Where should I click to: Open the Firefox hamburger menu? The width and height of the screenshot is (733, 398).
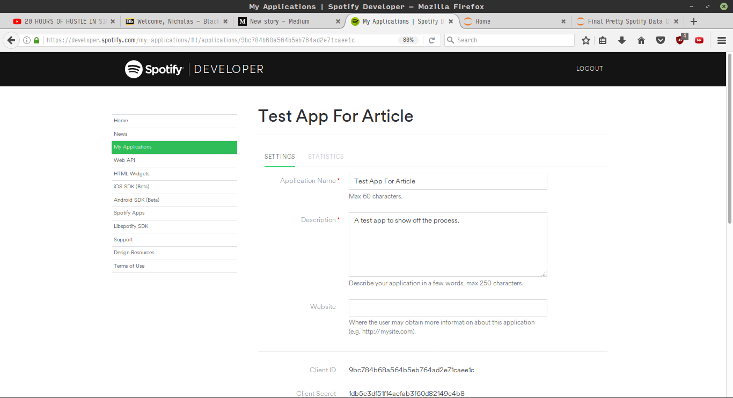[x=722, y=40]
